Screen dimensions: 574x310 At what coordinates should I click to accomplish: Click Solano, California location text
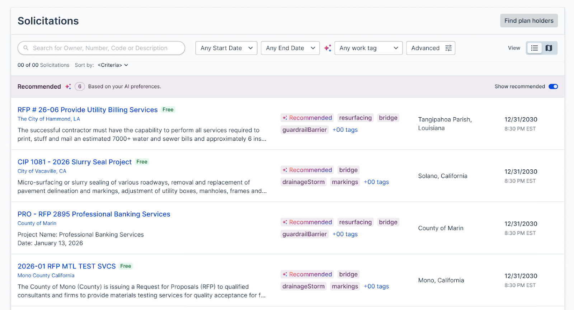(443, 176)
